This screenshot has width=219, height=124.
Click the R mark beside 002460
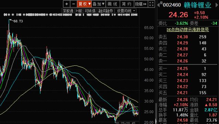pyautogui.click(x=161, y=3)
